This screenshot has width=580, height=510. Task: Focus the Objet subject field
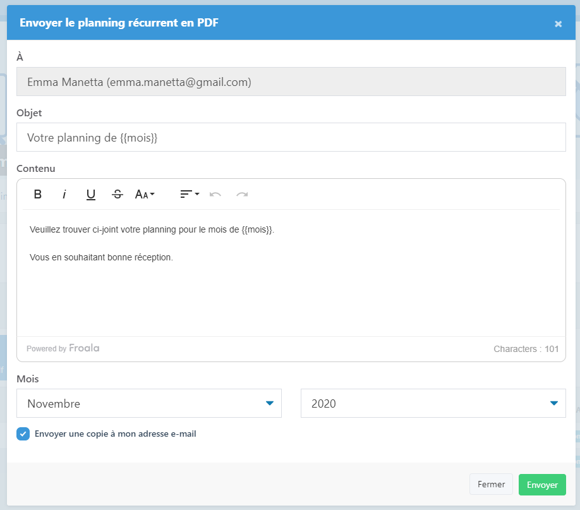291,137
